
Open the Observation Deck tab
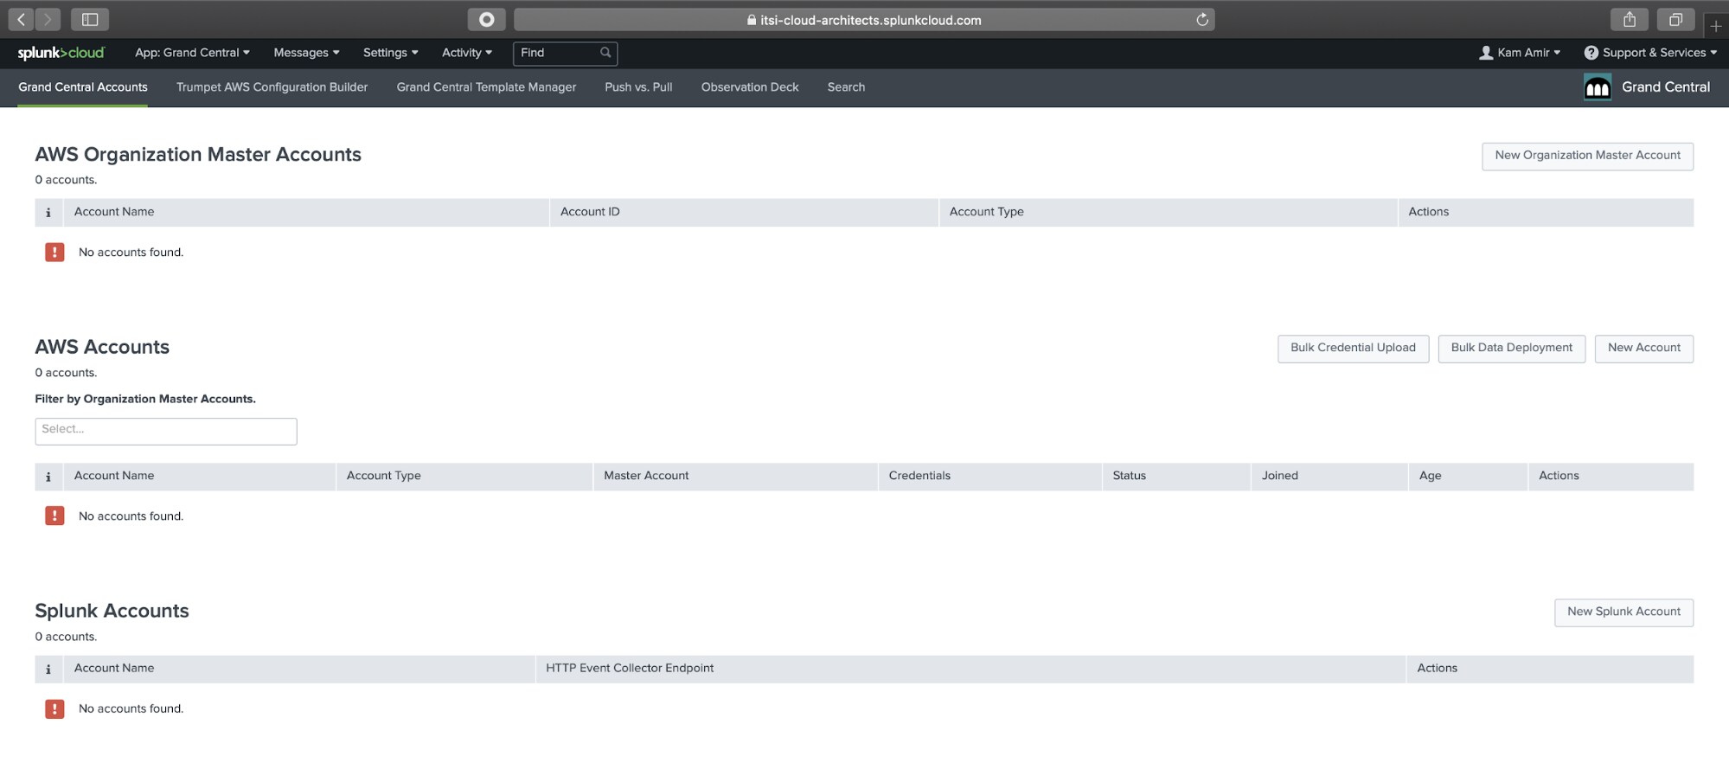click(750, 87)
